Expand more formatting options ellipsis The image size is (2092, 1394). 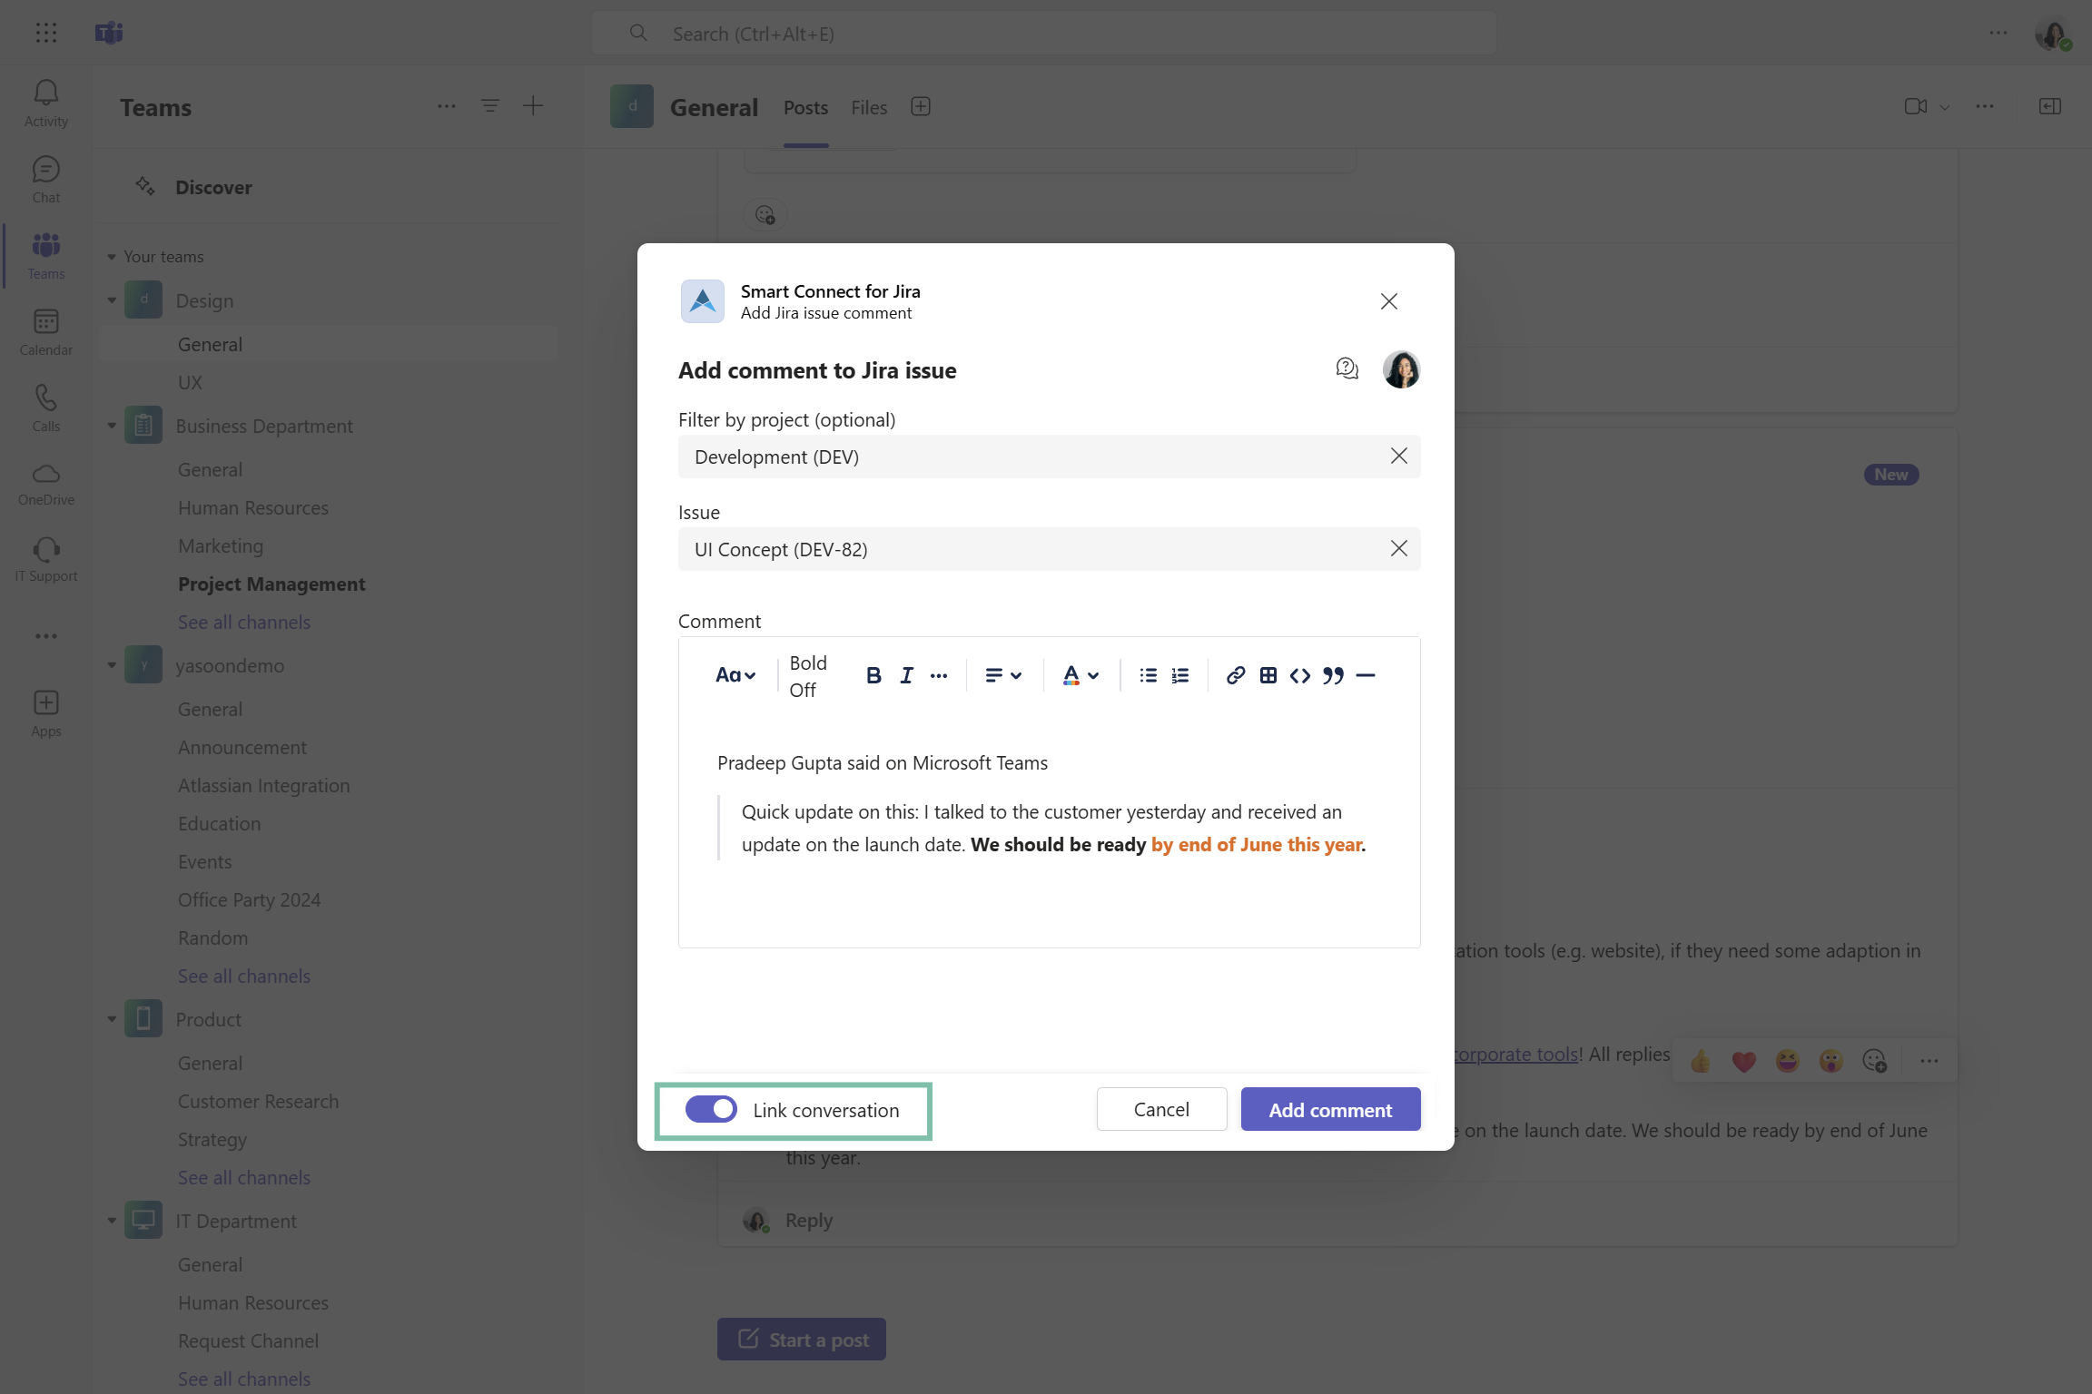click(939, 675)
